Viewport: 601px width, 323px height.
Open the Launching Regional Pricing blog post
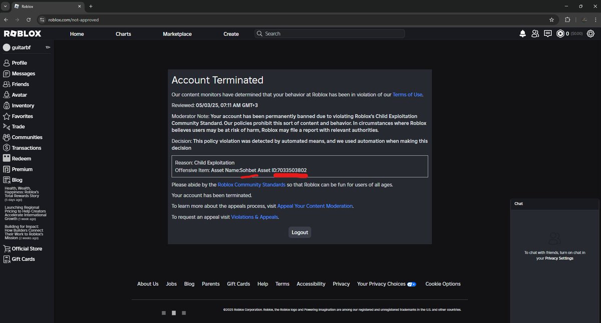click(25, 213)
